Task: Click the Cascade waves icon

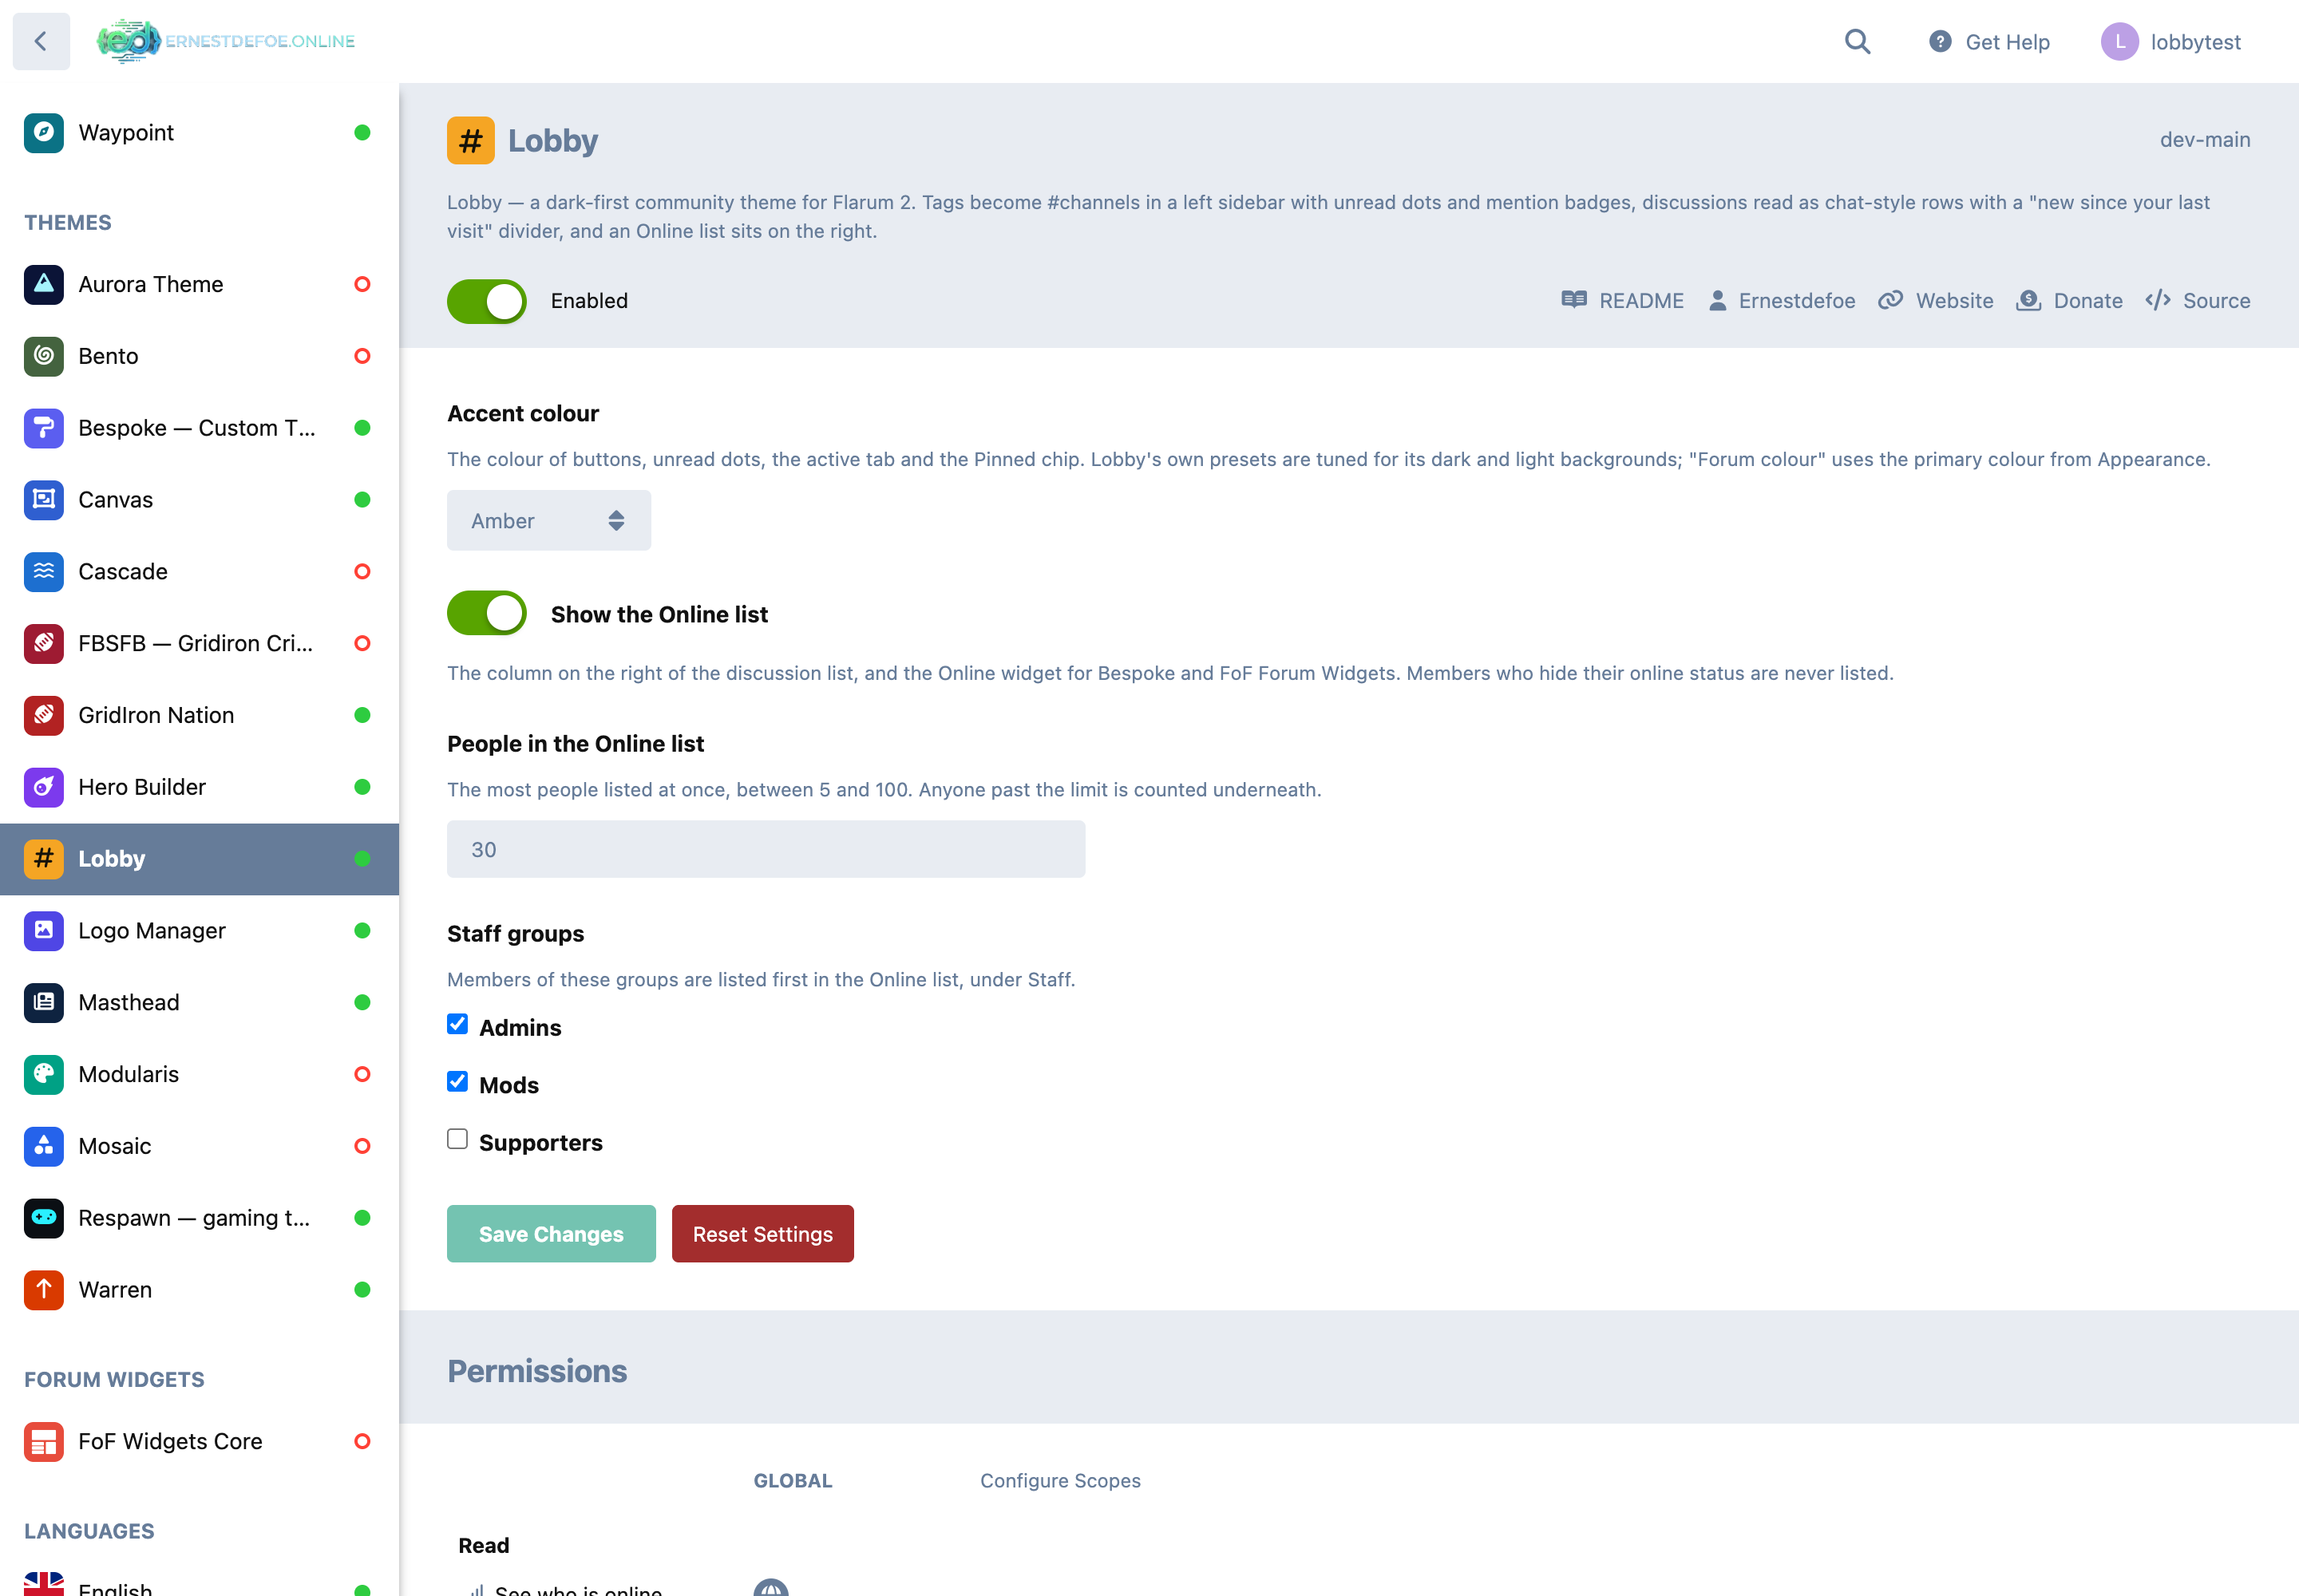Action: pyautogui.click(x=44, y=572)
